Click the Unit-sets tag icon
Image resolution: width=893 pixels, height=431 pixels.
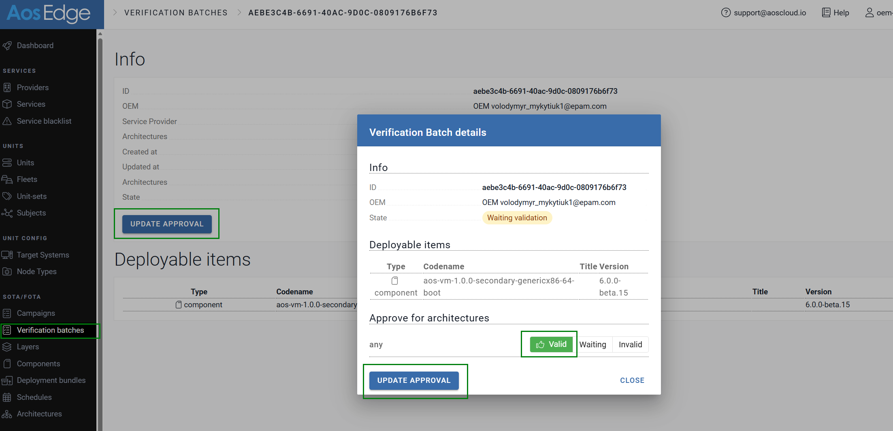(x=7, y=196)
